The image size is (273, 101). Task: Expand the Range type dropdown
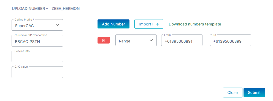coord(136,40)
